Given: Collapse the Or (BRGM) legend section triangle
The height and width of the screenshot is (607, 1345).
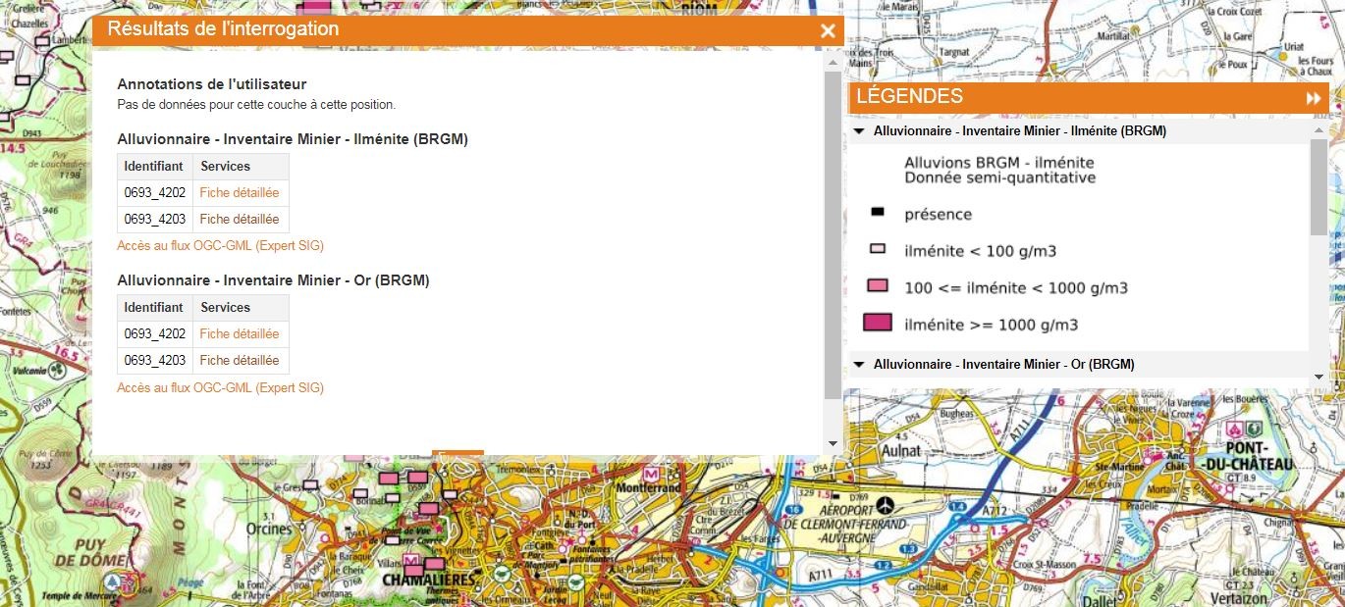Looking at the screenshot, I should pos(859,365).
